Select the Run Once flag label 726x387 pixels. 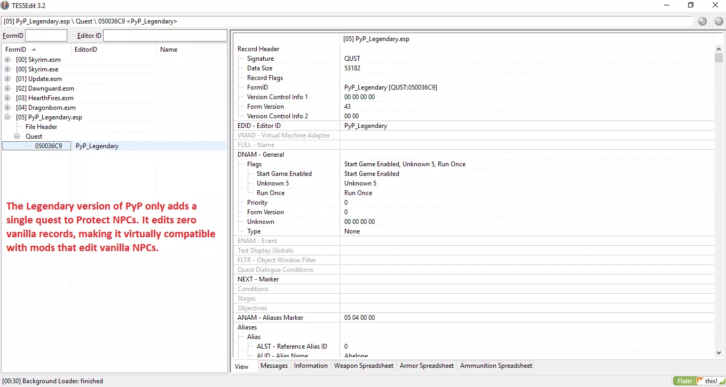[x=271, y=193]
